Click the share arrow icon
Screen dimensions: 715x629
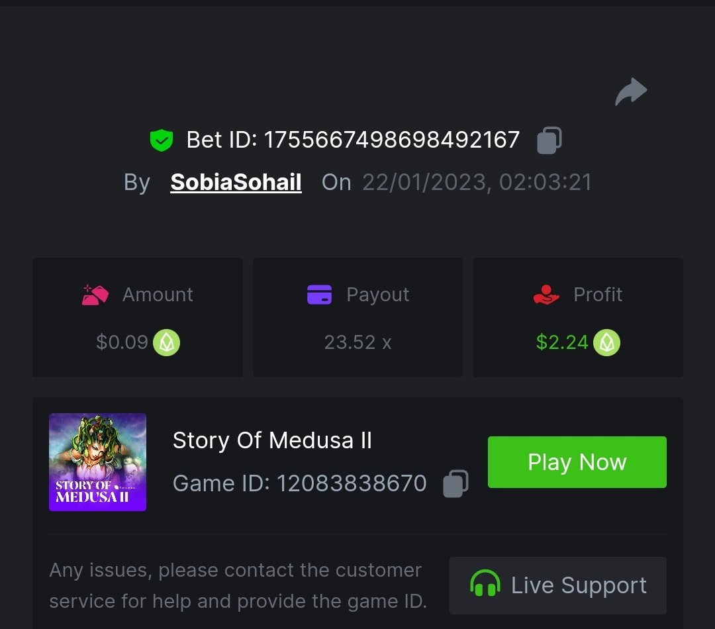click(631, 92)
